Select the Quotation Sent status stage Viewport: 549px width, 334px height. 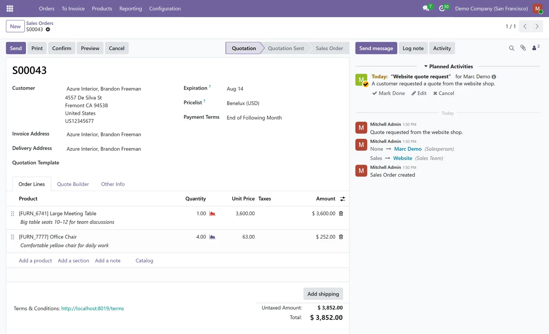[286, 48]
